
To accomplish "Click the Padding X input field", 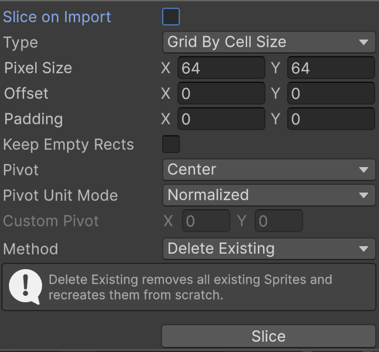I will click(x=221, y=119).
